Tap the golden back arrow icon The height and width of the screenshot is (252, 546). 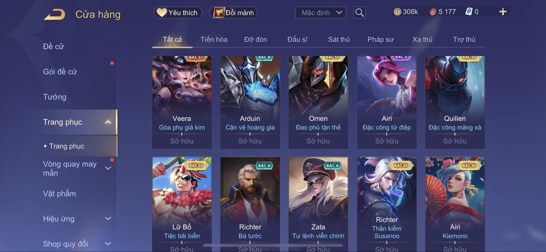pyautogui.click(x=55, y=14)
